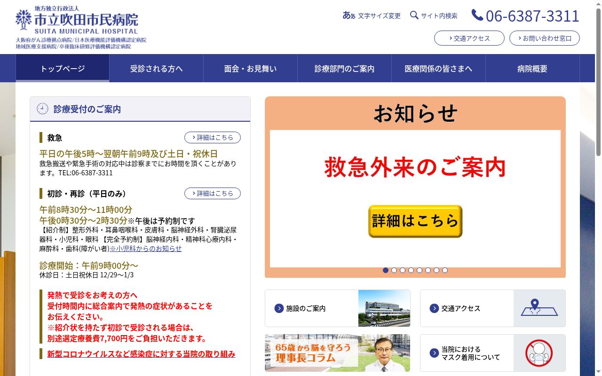Click 当院におけるマスク着用について label

pyautogui.click(x=471, y=353)
